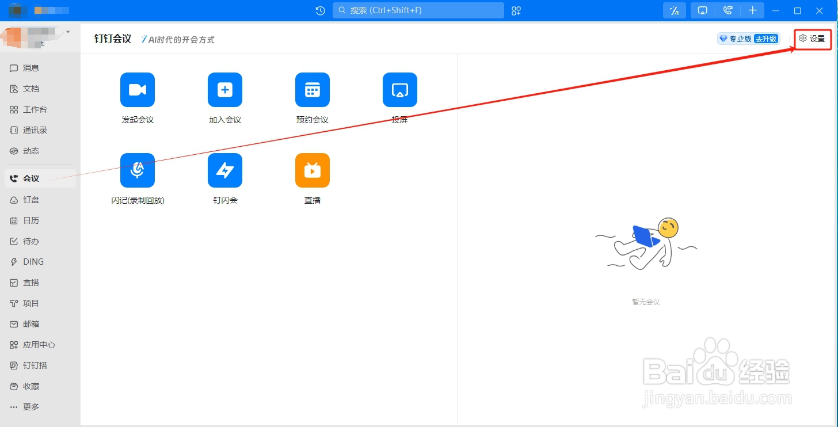Open the apps grid icon right of search
The image size is (838, 427).
[516, 10]
